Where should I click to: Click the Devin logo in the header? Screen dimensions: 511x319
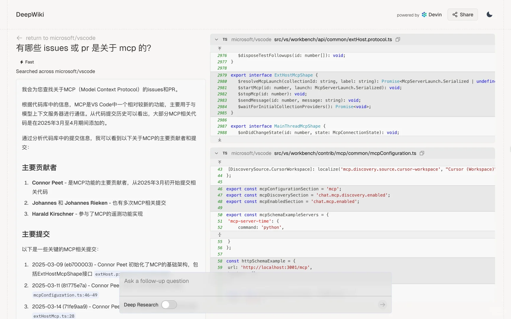coord(424,14)
